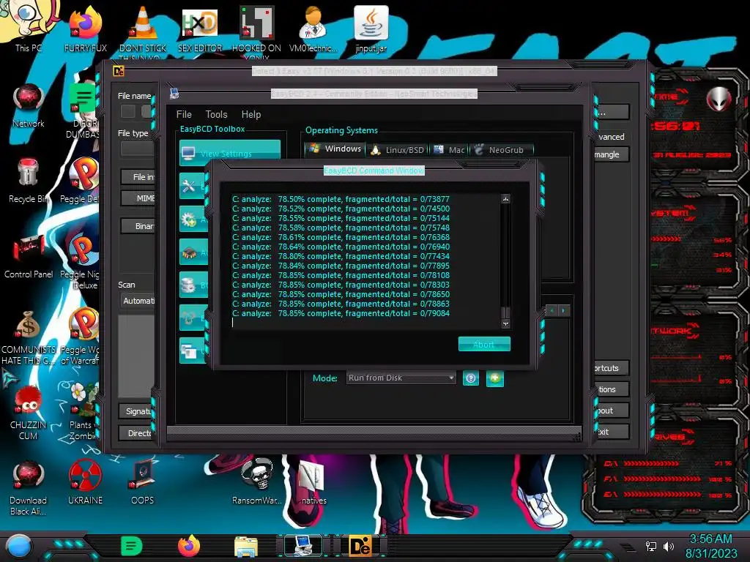Select the Recycle Bin desktop icon

29,181
